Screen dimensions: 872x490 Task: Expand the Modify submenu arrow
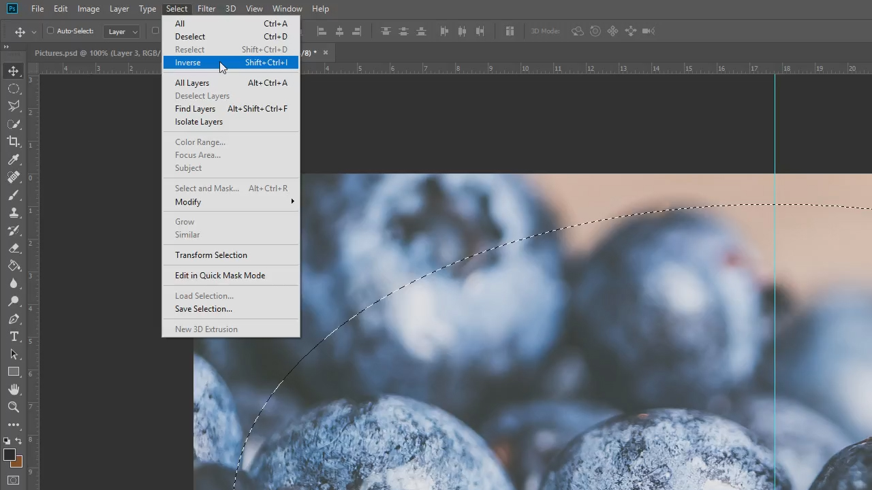pyautogui.click(x=292, y=201)
